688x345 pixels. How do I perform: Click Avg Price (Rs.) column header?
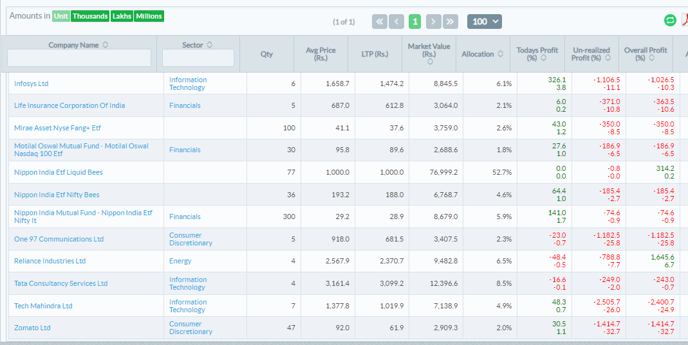321,54
